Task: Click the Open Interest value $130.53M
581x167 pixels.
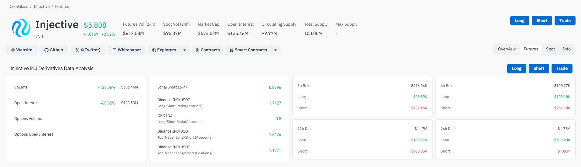Action: coord(129,103)
